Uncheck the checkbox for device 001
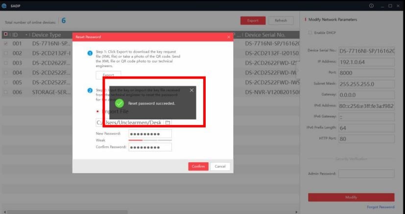The height and width of the screenshot is (214, 405). 5,43
